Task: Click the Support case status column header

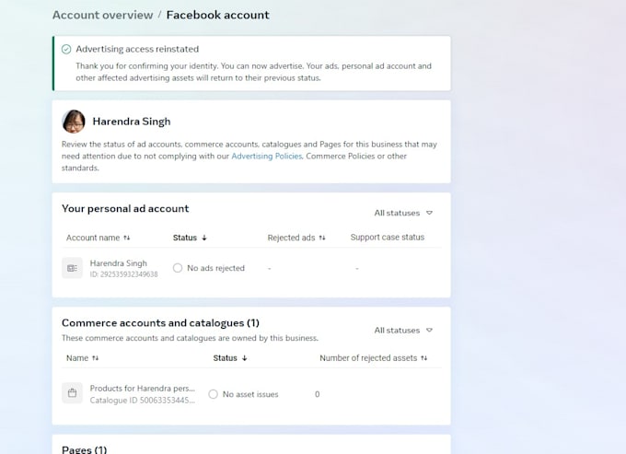Action: click(x=388, y=238)
